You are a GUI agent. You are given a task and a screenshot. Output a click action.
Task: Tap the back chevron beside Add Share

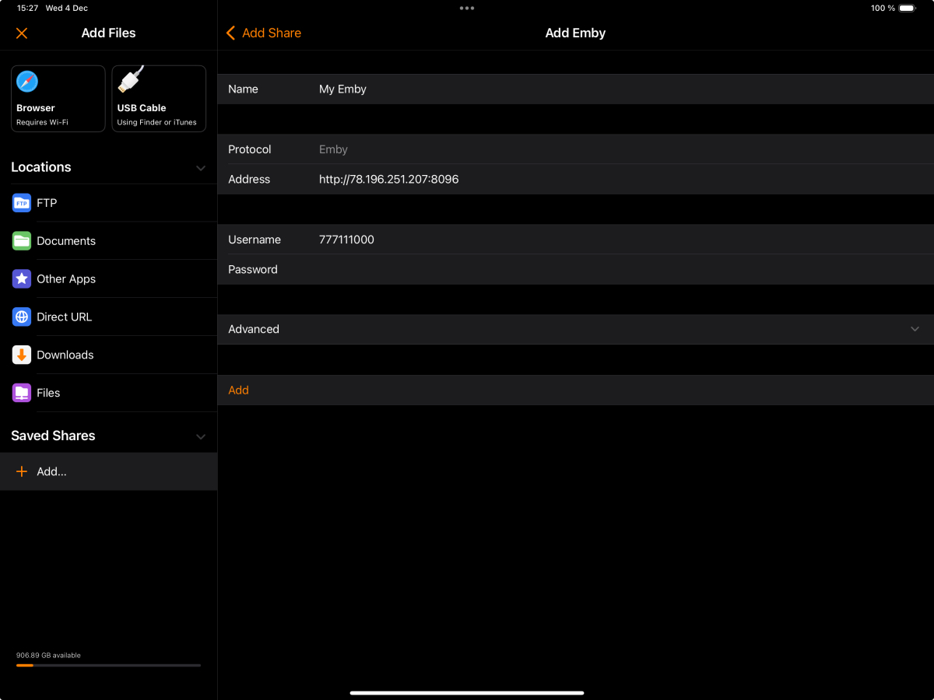pos(230,33)
